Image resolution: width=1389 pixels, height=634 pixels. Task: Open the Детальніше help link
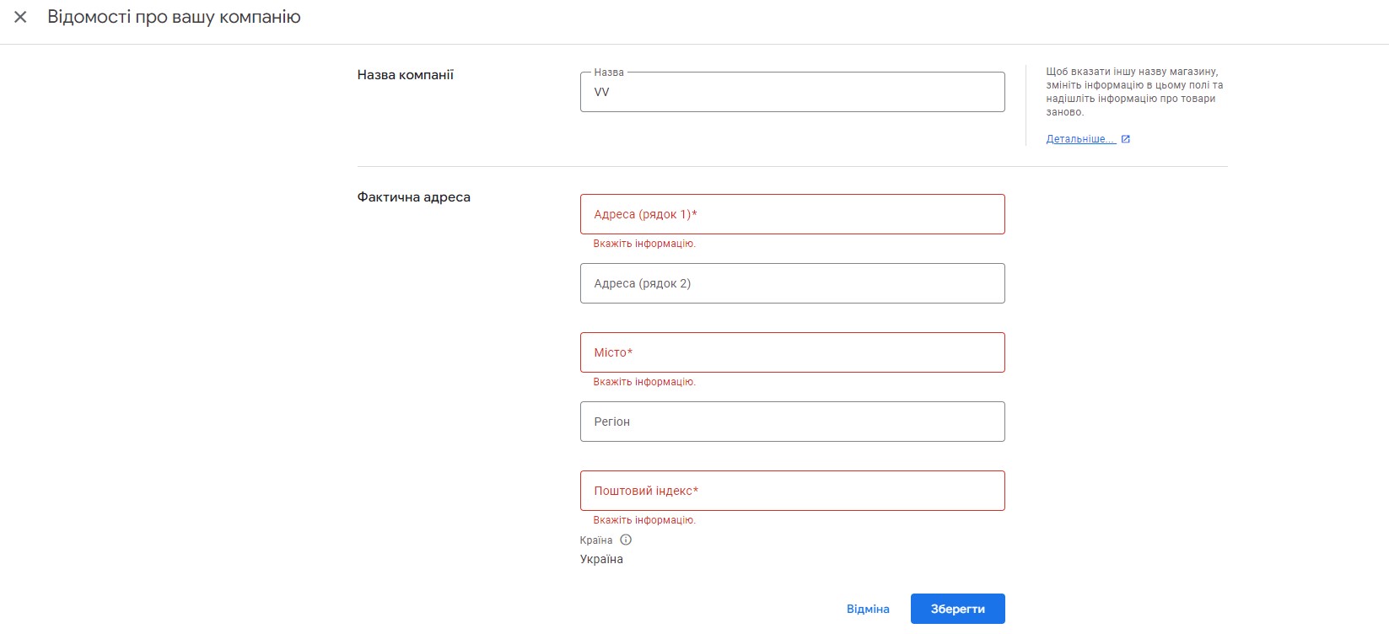[x=1080, y=139]
